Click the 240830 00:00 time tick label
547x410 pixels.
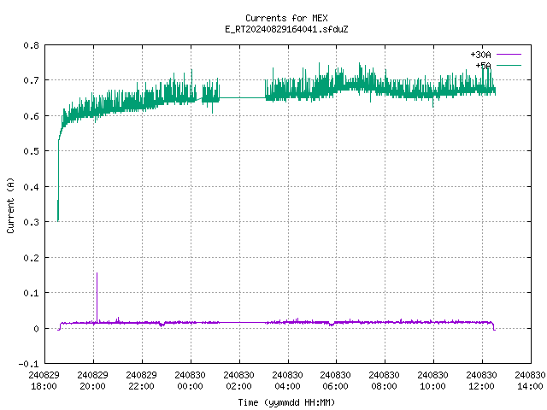click(x=190, y=381)
